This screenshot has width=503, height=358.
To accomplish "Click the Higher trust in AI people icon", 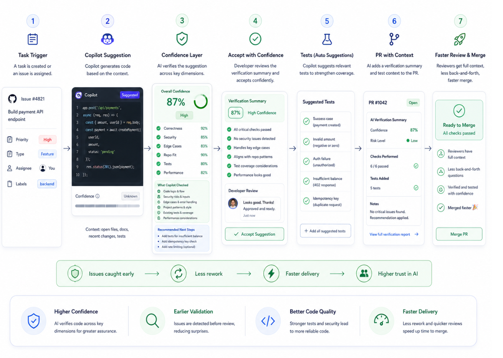I will click(x=364, y=274).
